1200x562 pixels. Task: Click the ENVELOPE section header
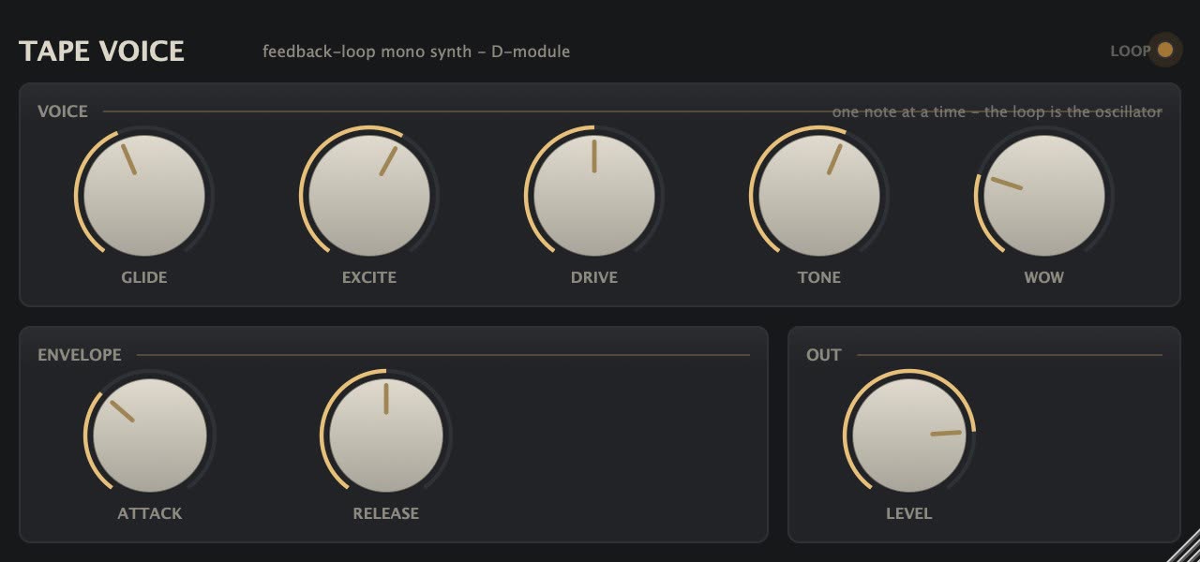click(x=80, y=355)
